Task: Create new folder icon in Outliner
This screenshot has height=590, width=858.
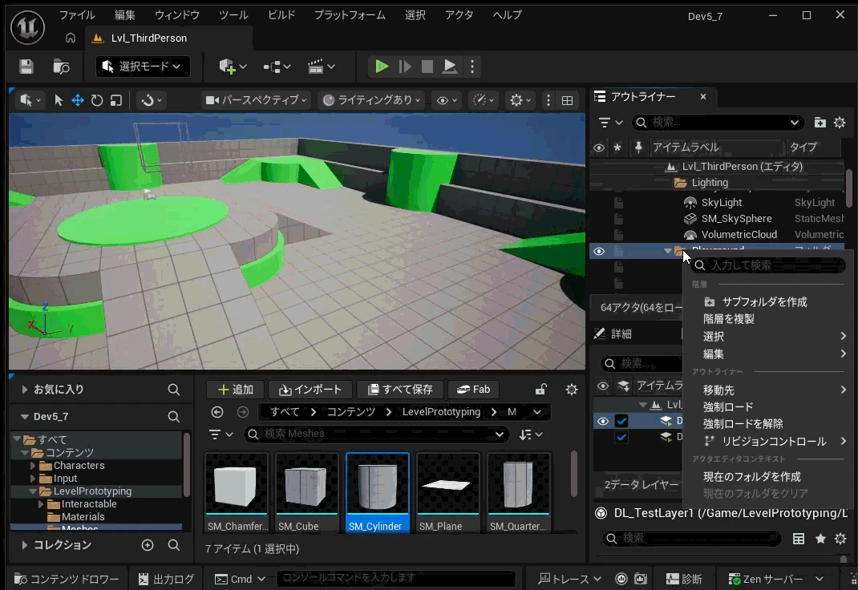Action: click(x=820, y=123)
